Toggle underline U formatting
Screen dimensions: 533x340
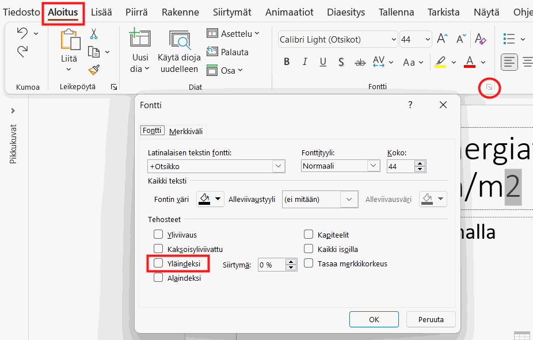point(323,62)
